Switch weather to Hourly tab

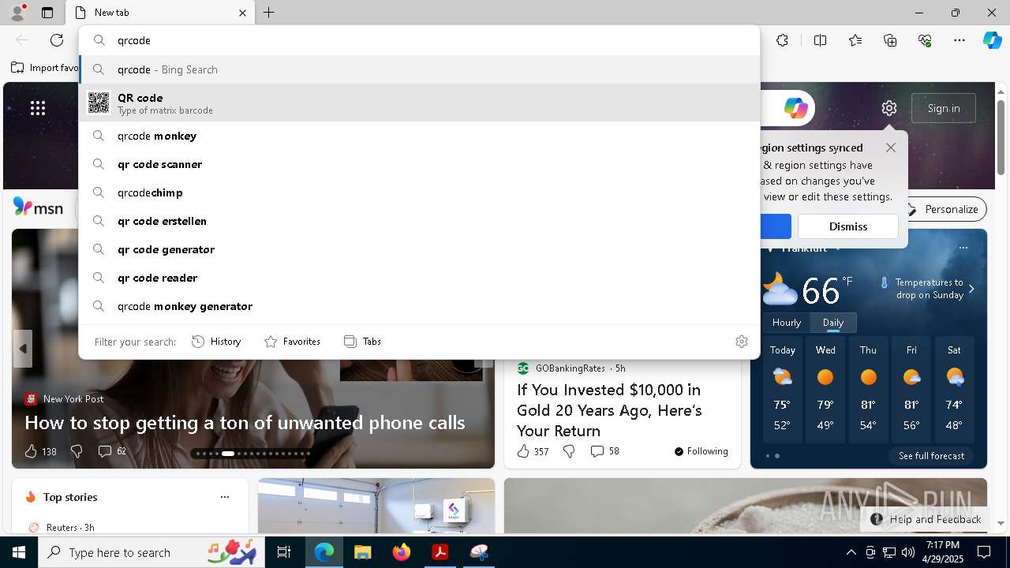tap(787, 323)
